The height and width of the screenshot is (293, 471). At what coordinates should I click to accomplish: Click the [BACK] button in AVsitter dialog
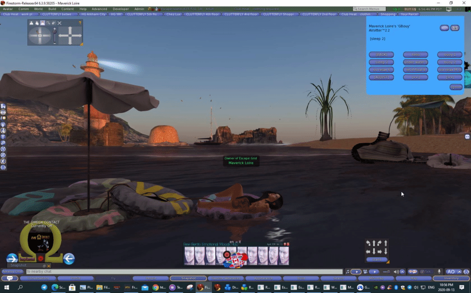pyautogui.click(x=381, y=54)
